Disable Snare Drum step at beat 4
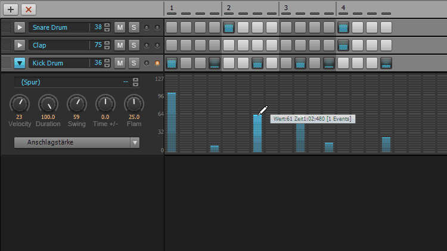Viewport: 447px width, 251px height. point(343,27)
